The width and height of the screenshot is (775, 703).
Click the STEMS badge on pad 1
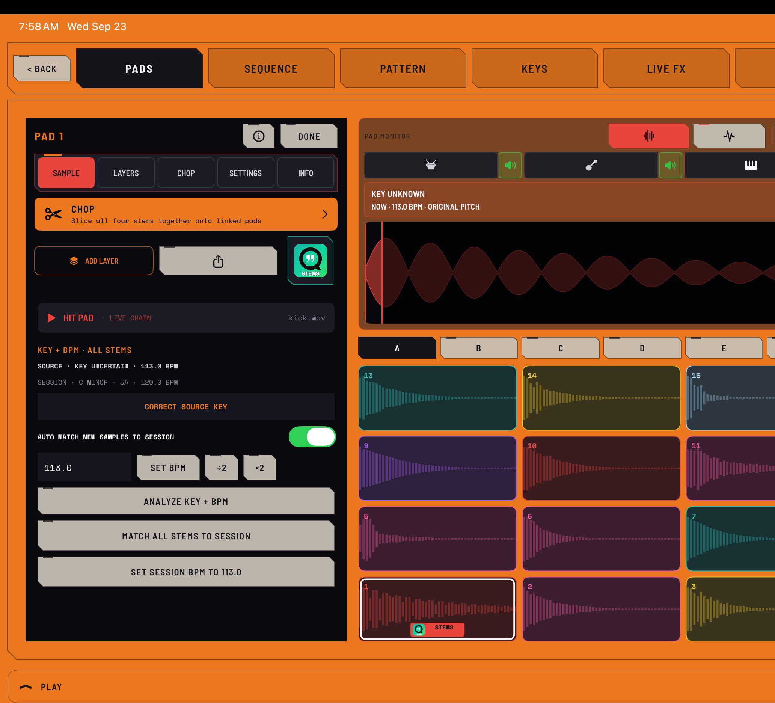[437, 629]
